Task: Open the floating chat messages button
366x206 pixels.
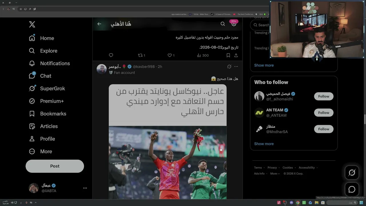Action: click(x=352, y=189)
